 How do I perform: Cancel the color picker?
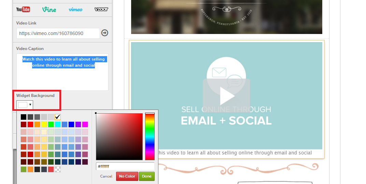pos(106,176)
